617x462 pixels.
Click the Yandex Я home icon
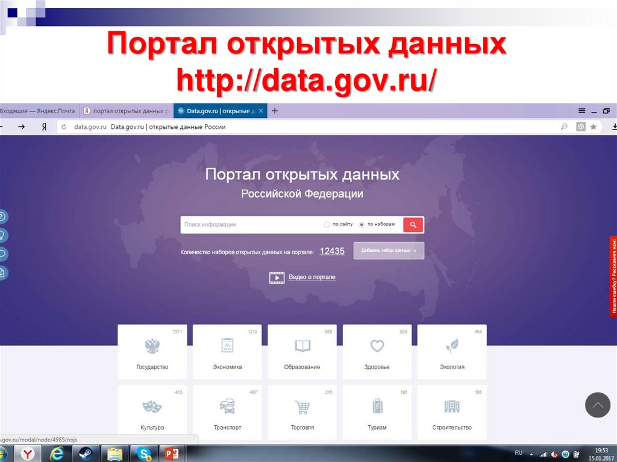(44, 126)
